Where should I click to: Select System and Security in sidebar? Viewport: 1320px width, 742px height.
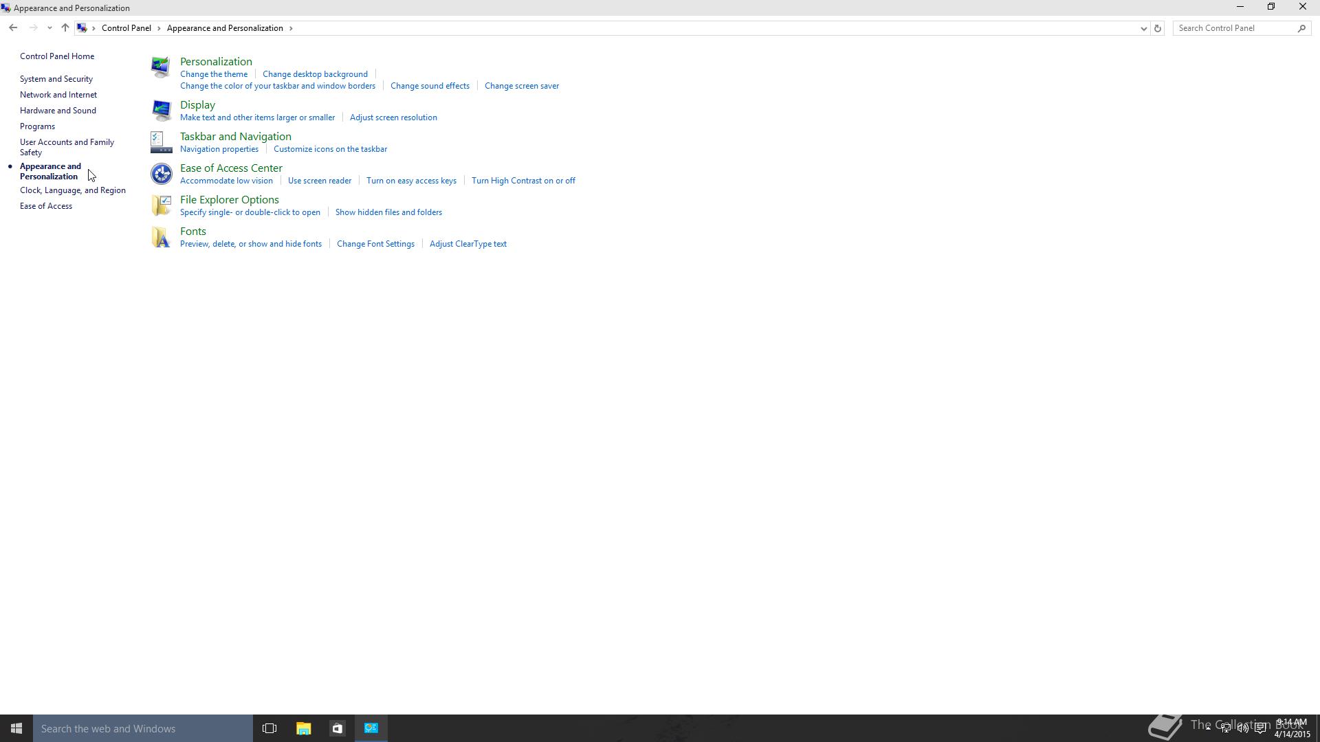click(56, 79)
